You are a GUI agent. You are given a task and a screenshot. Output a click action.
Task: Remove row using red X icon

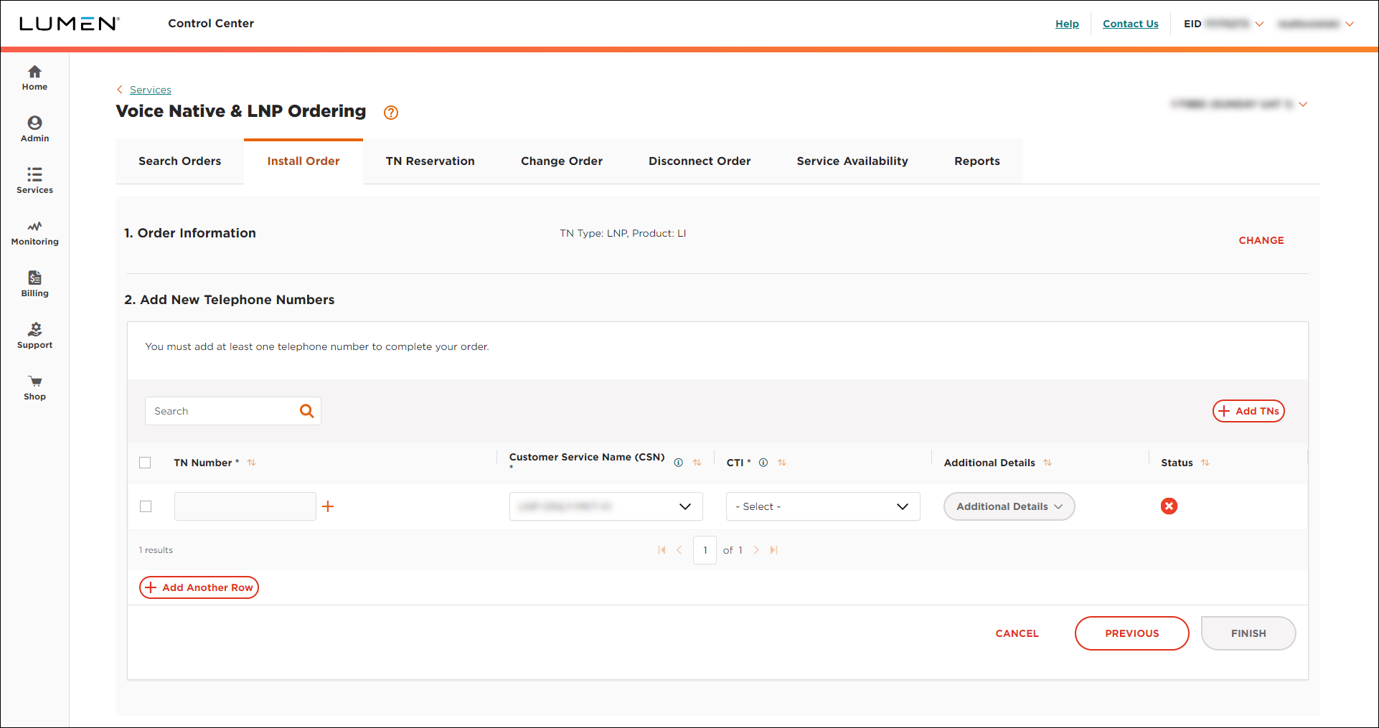[x=1169, y=506]
